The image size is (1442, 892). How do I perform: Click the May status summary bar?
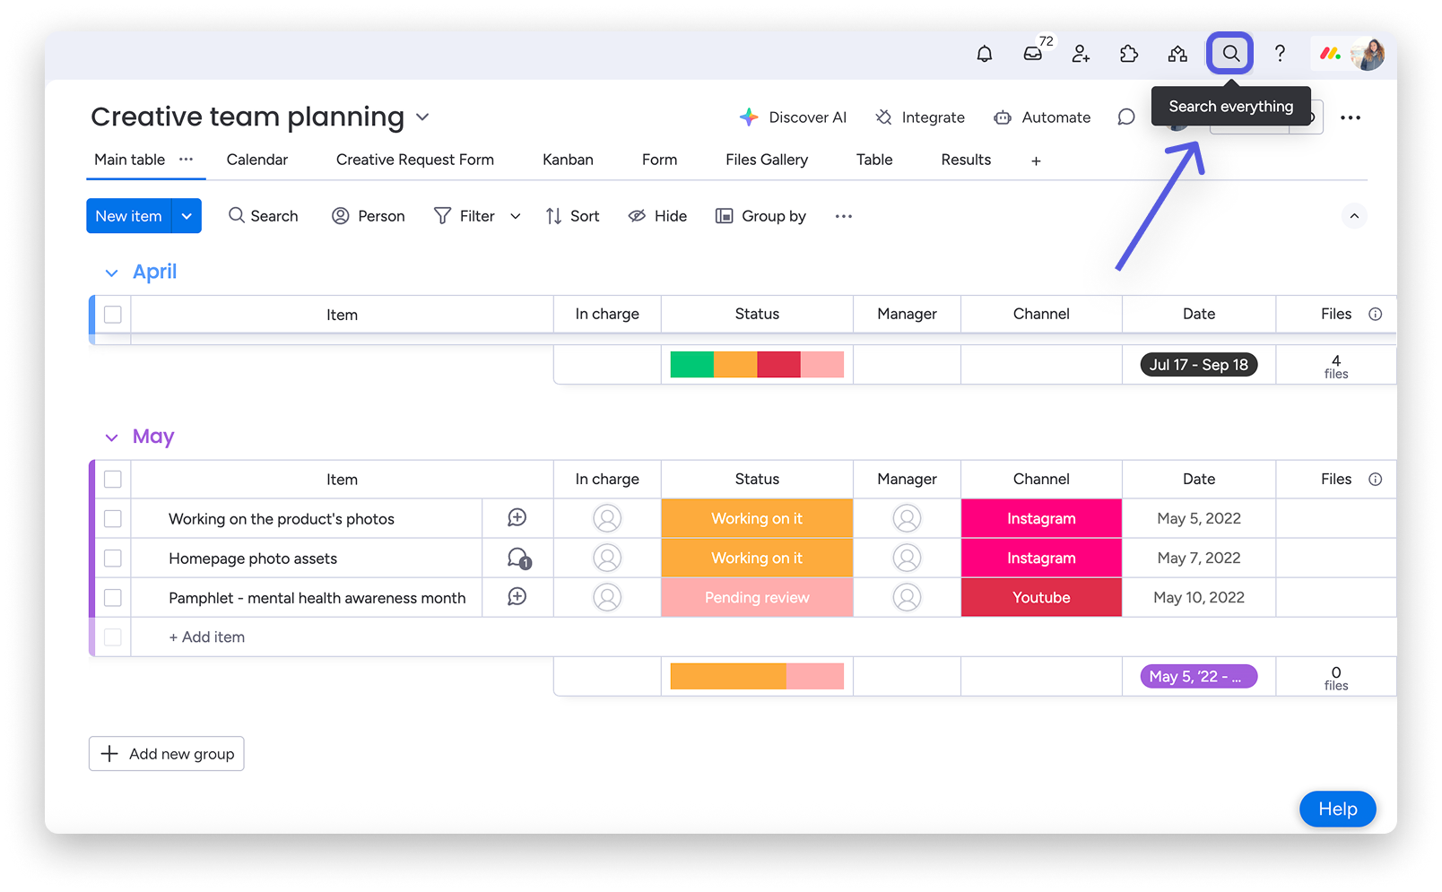pos(757,677)
